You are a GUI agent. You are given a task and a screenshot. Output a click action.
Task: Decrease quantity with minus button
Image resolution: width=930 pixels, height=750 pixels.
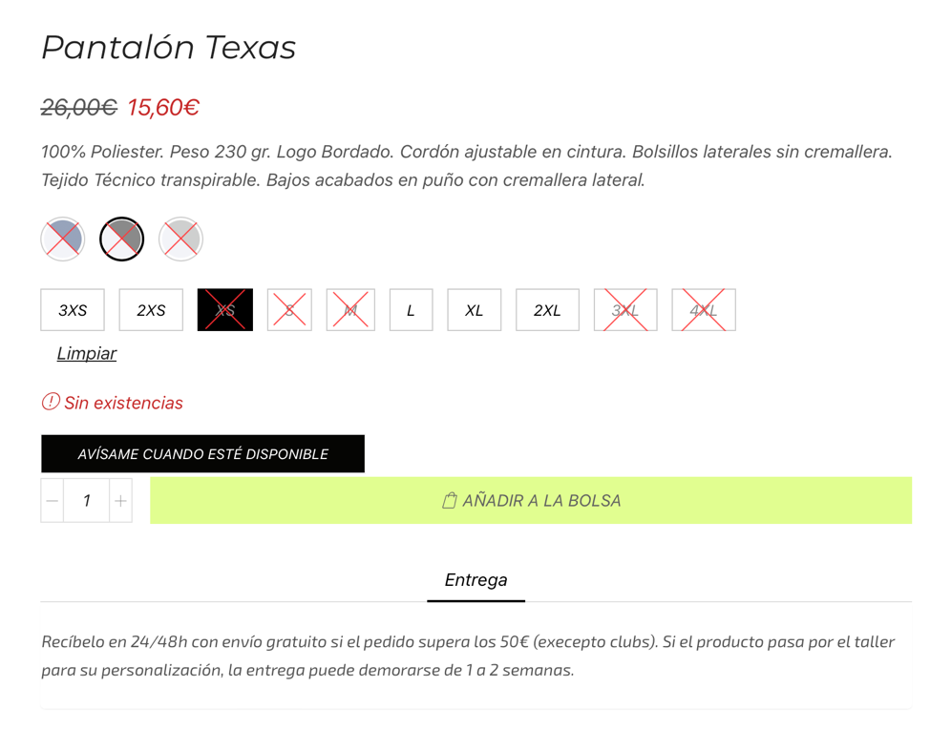[53, 501]
